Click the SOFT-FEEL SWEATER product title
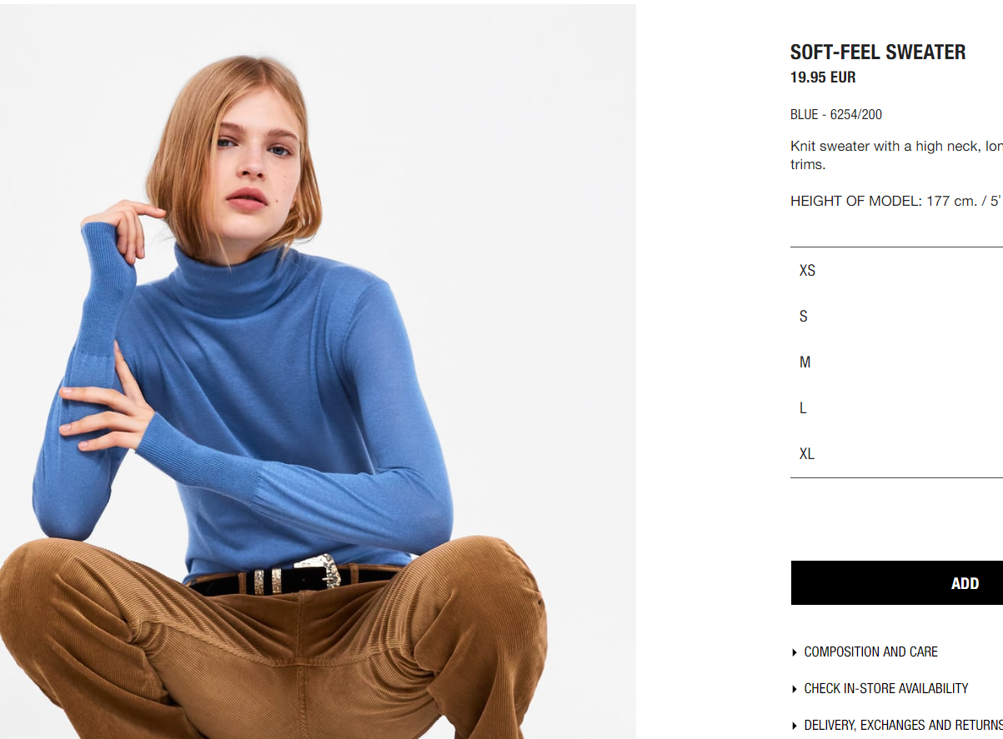Viewport: 1003px width, 739px height. [878, 52]
